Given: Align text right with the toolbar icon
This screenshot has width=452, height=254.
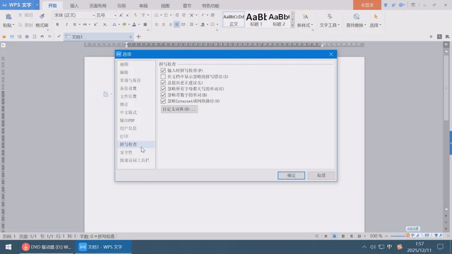Looking at the screenshot, I should (x=170, y=25).
